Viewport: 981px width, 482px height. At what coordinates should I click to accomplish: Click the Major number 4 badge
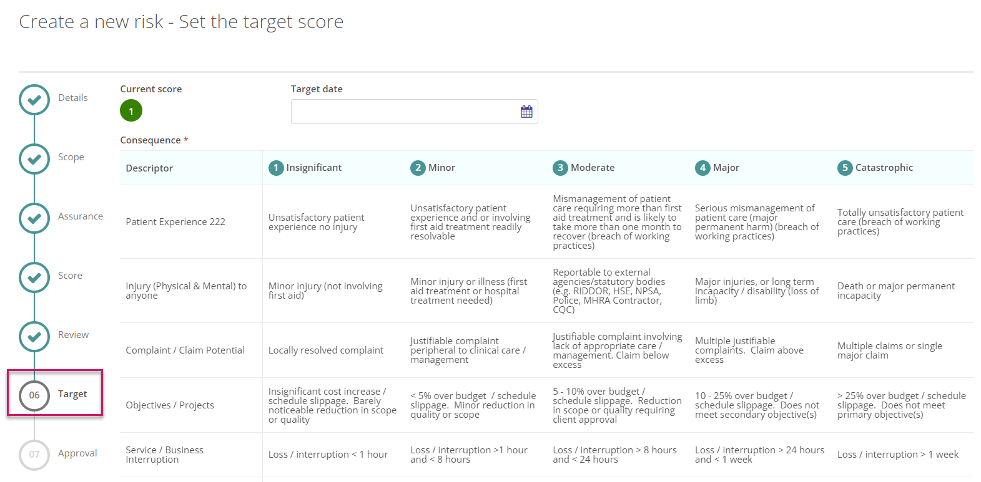702,168
